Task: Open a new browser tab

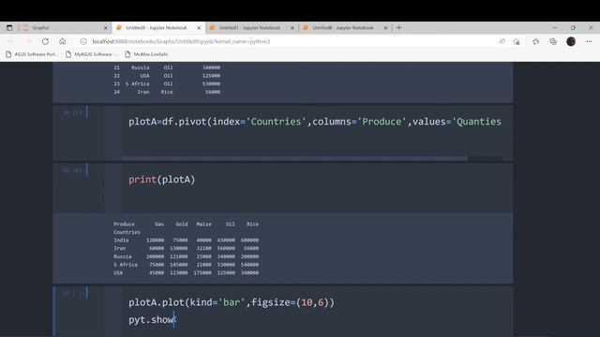Action: tap(398, 27)
